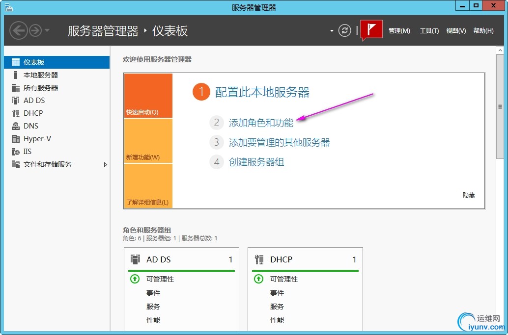The image size is (508, 335).
Task: Click the AD DS tile title
Action: point(158,259)
